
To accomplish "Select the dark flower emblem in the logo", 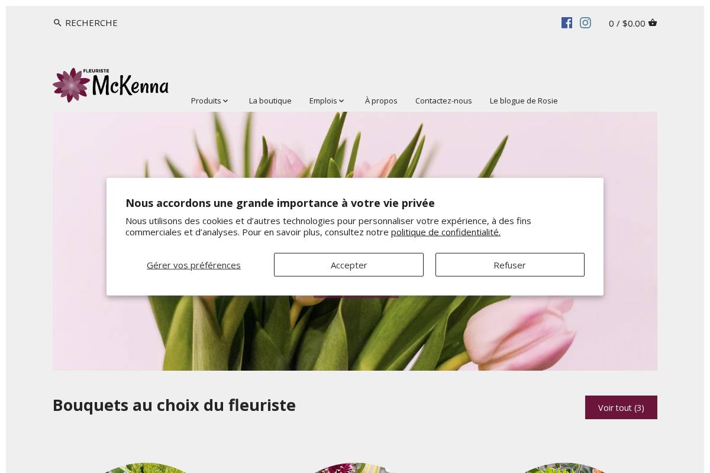I will pos(70,85).
